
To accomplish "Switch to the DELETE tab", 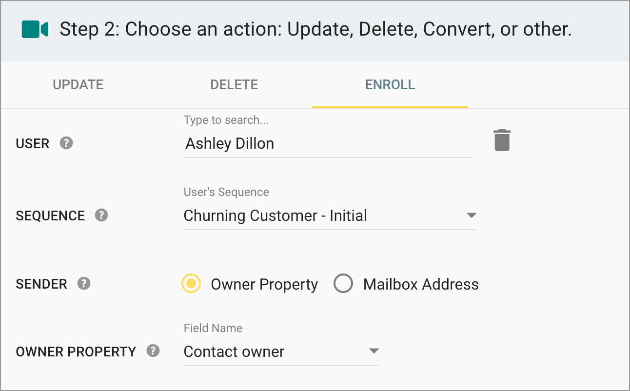I will (234, 84).
